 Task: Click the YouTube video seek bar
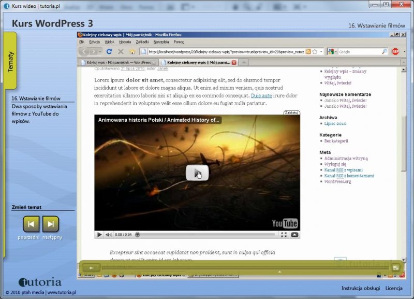point(207,235)
